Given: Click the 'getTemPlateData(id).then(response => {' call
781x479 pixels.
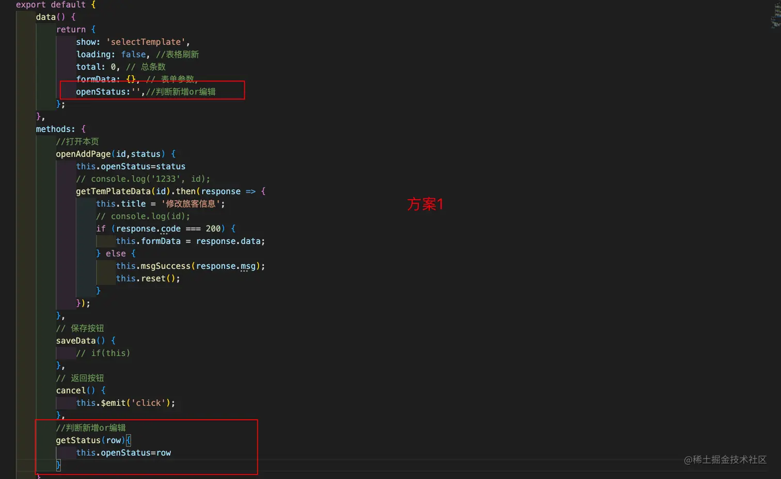Looking at the screenshot, I should pos(171,191).
